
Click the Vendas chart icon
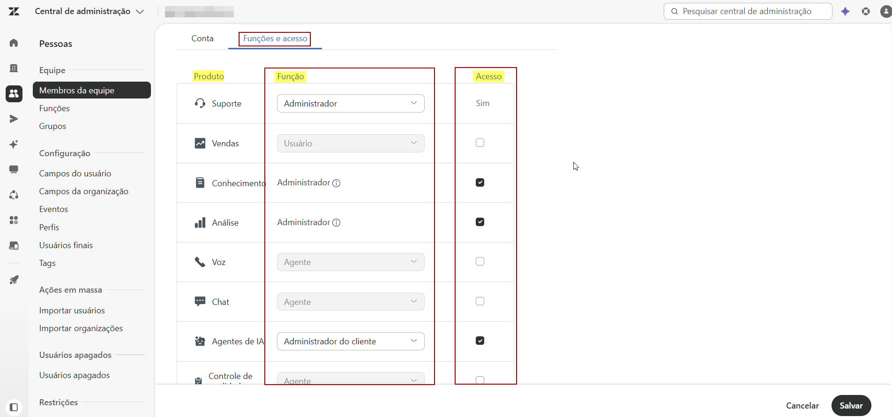click(x=200, y=143)
